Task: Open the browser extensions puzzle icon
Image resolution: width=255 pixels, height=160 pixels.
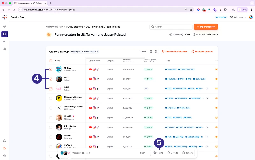Action: 225,10
